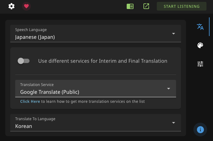
Task: Expand Translation Service dropdown arrow
Action: coord(169,89)
